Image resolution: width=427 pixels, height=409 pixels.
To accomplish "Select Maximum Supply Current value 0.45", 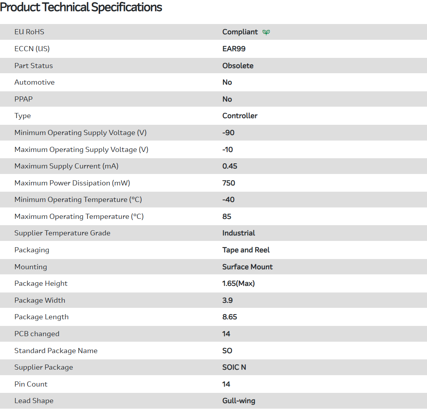I will 230,166.
